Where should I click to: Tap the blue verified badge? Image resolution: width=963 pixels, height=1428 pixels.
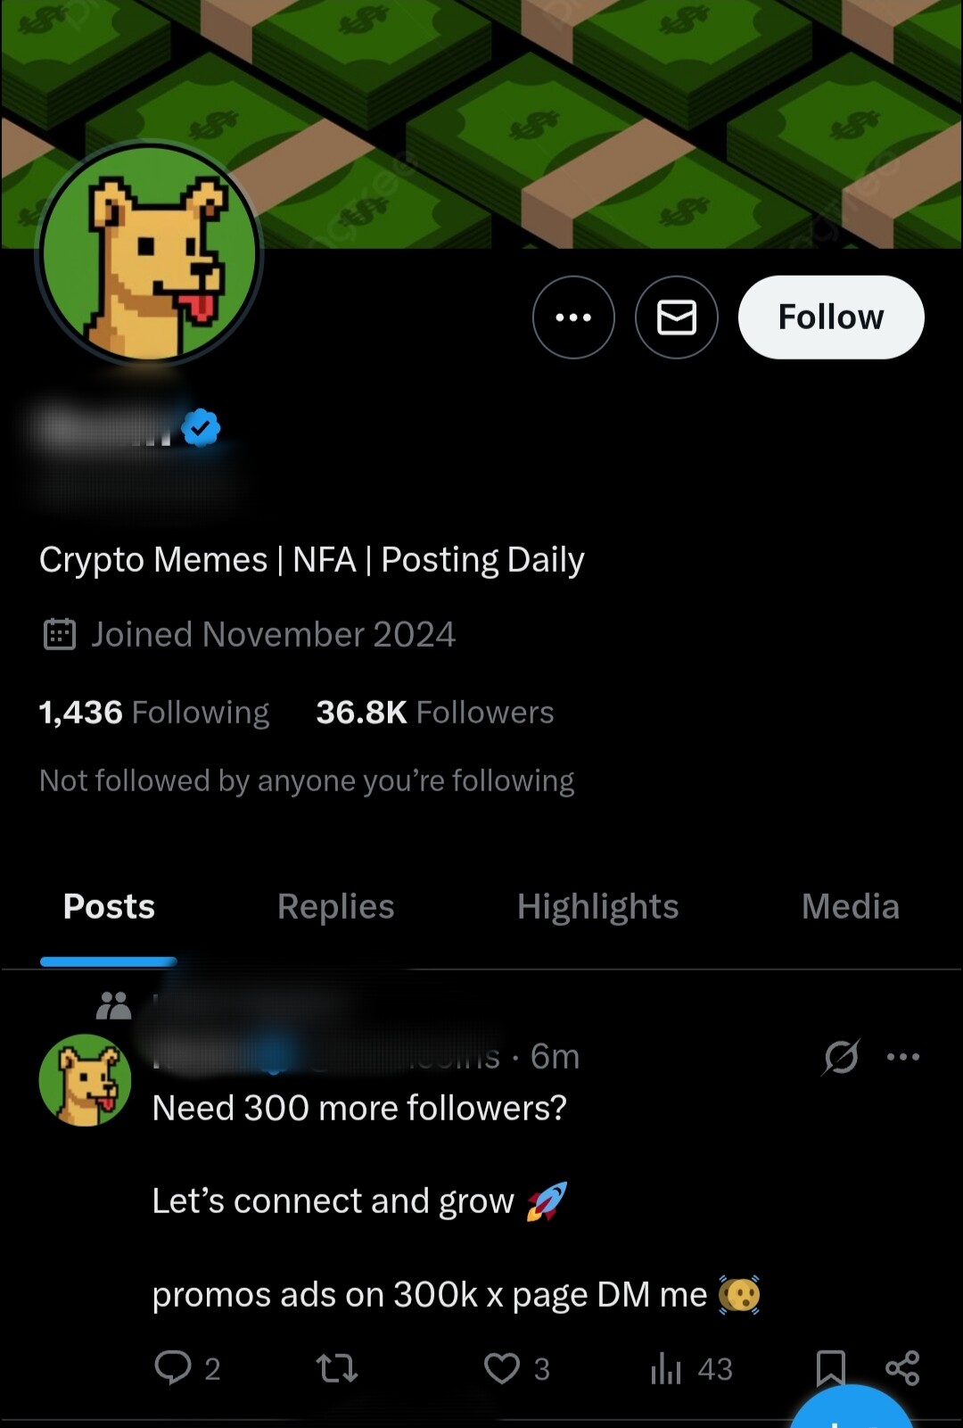pyautogui.click(x=201, y=428)
